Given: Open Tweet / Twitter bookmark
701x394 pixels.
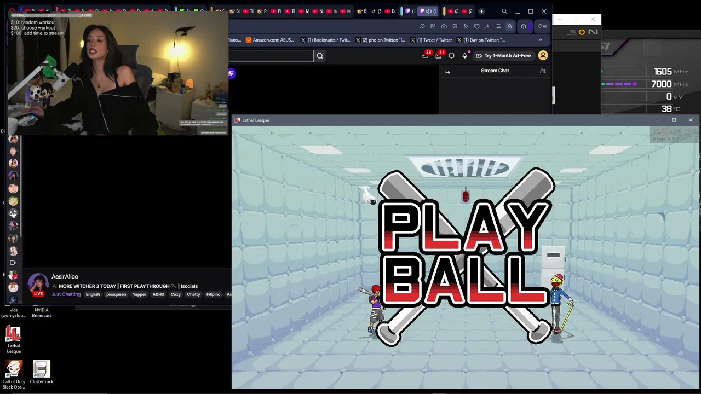Looking at the screenshot, I should tap(431, 40).
